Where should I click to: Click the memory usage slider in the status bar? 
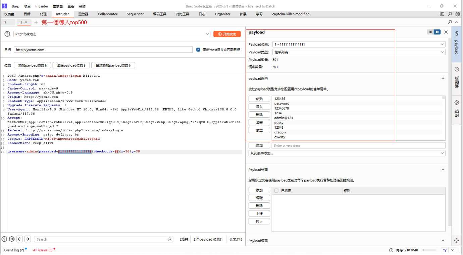(x=429, y=250)
